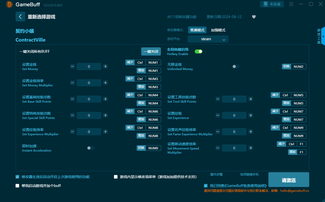
Task: Increase Set Special Skill Points value
Action: (x=106, y=115)
